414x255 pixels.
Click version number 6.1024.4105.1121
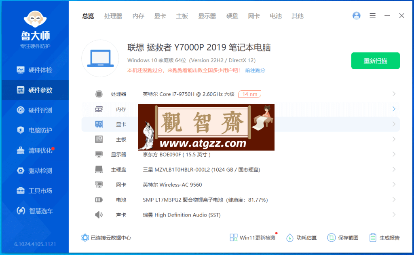coord(35,244)
